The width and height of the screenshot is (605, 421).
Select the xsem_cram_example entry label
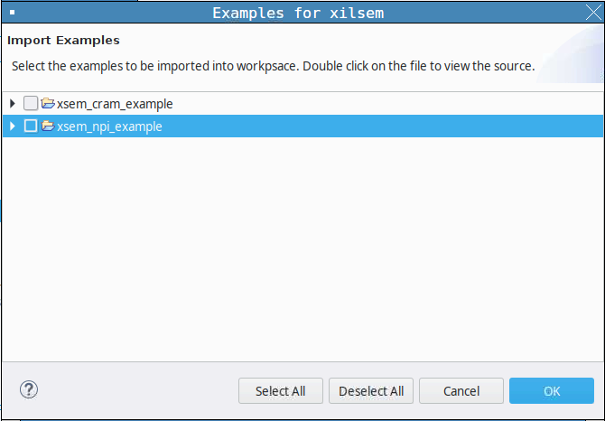coord(115,104)
